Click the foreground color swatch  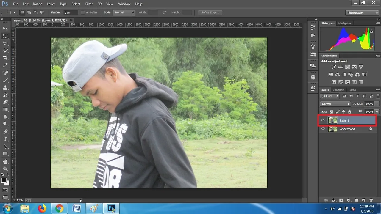click(4, 180)
